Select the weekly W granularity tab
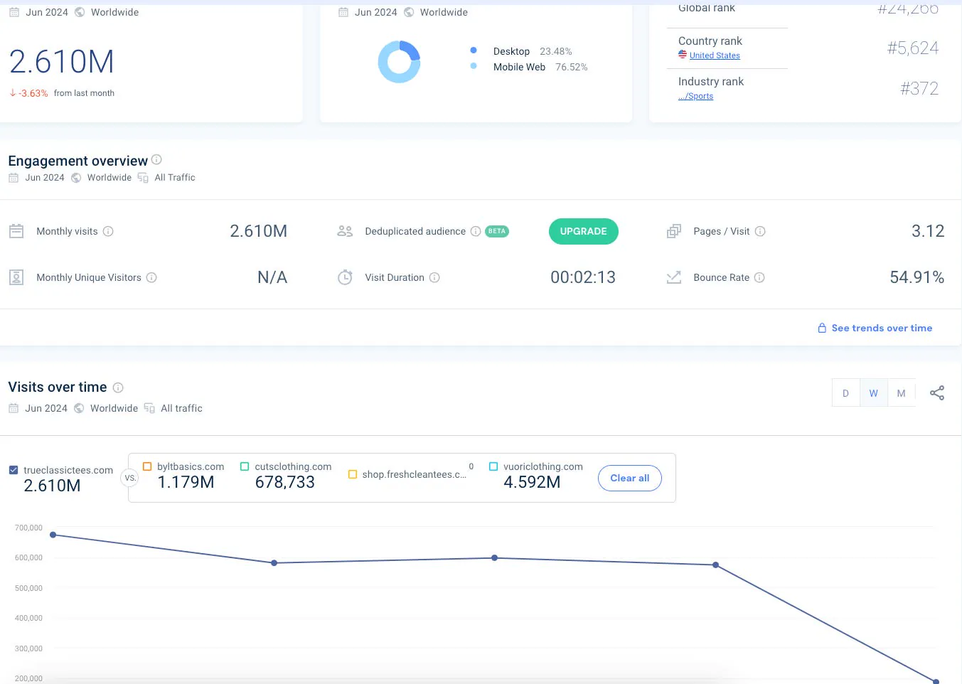Image resolution: width=962 pixels, height=684 pixels. pos(873,393)
